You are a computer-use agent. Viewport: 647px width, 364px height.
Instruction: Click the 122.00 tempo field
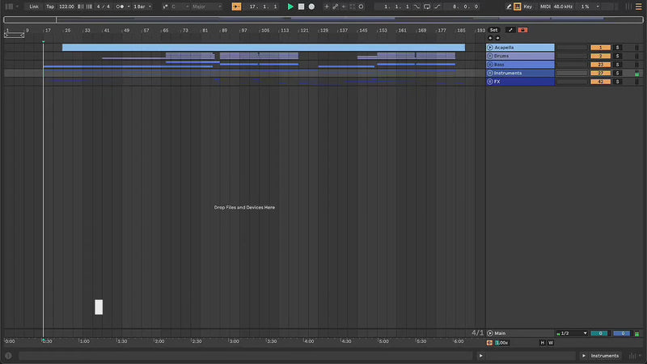pos(66,6)
